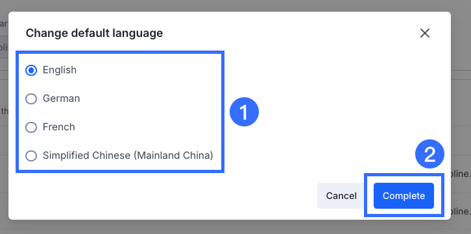Click the blue number 2 badge
Screen dimensions: 471x234
pyautogui.click(x=429, y=154)
